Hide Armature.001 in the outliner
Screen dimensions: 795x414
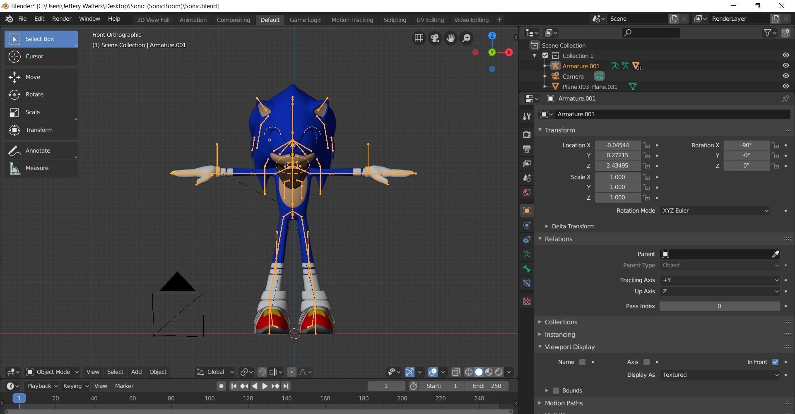point(785,65)
